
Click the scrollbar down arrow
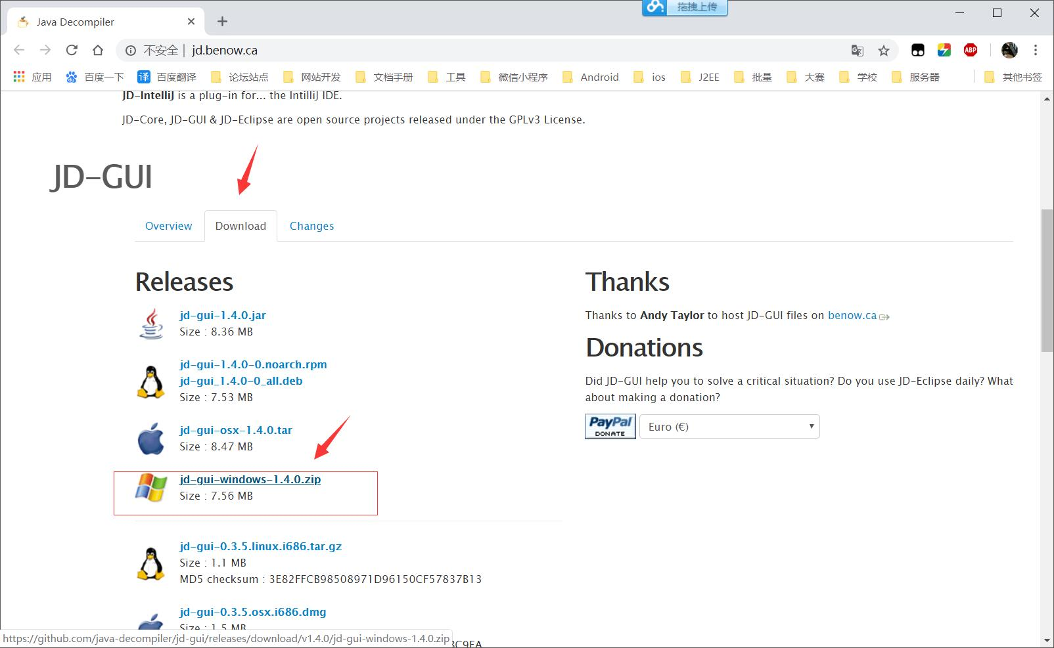coord(1047,640)
